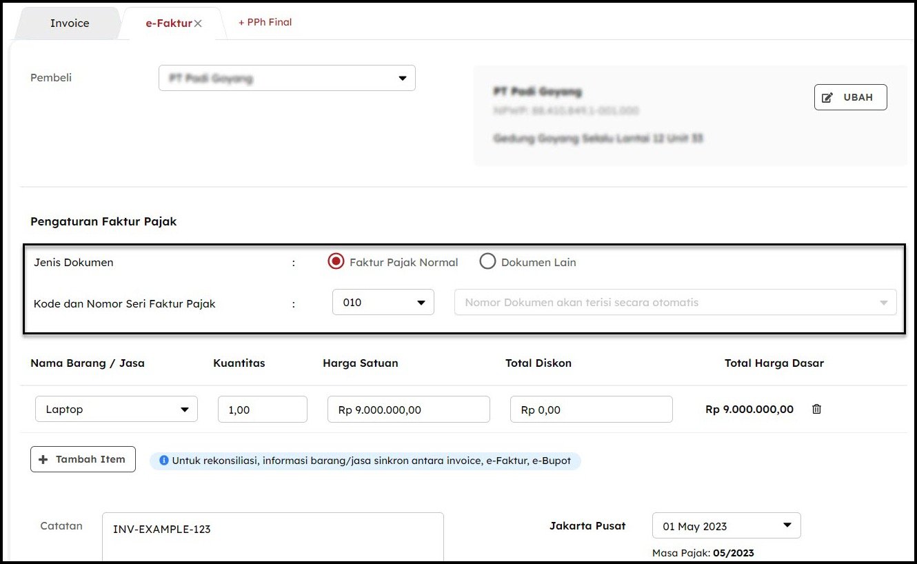Click the Kuantitas field showing 1,00

262,410
